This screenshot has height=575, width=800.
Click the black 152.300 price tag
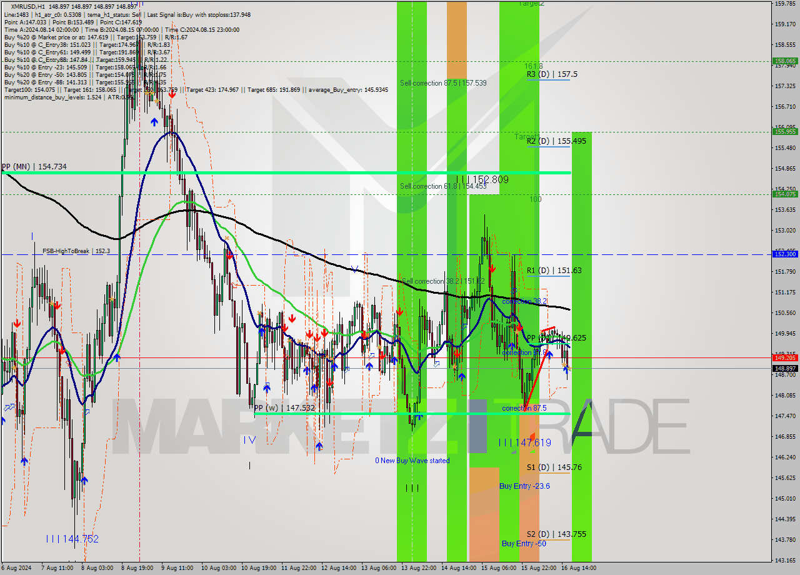785,254
